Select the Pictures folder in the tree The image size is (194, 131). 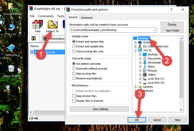pyautogui.click(x=152, y=71)
